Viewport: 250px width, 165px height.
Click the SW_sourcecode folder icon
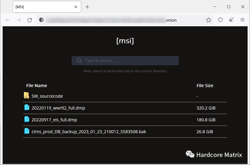click(27, 95)
